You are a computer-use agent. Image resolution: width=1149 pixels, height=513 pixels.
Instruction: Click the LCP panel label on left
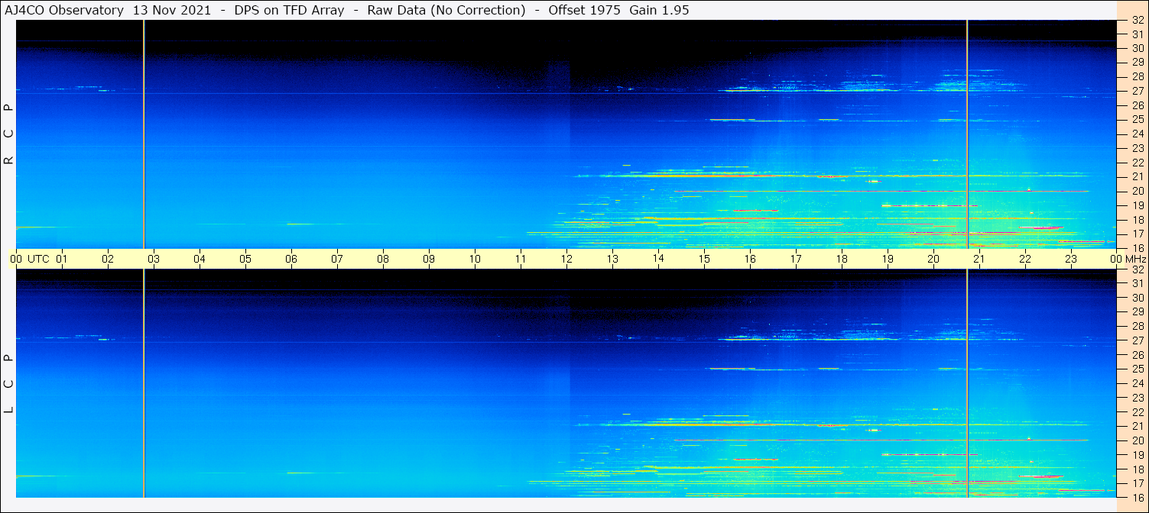[8, 384]
